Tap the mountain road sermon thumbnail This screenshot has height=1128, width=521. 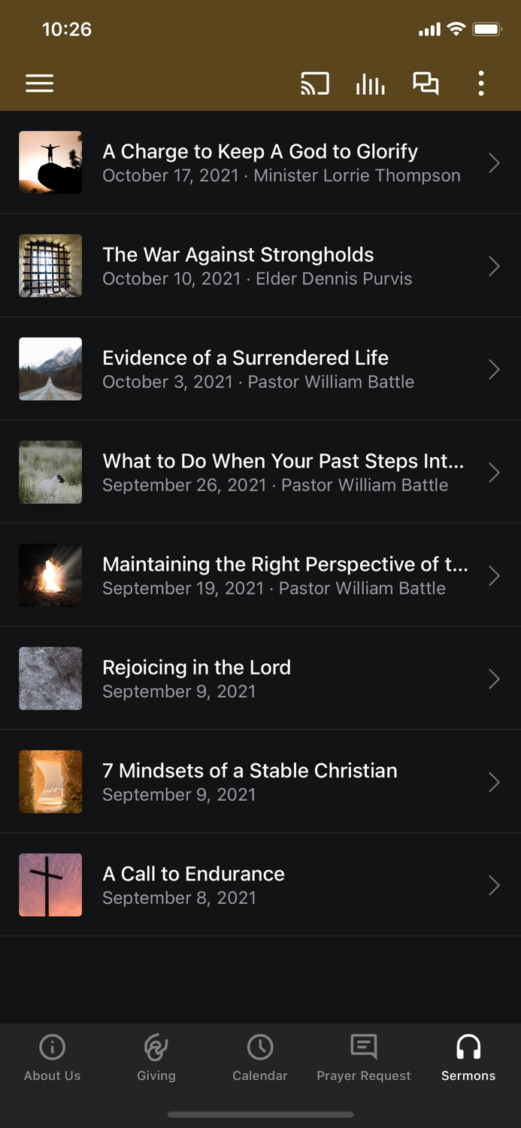[50, 368]
